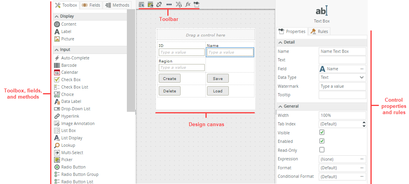Click the wrench change-control toolbar icon
The height and width of the screenshot is (184, 409).
179,4
